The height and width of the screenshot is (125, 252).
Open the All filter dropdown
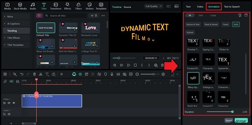pyautogui.click(x=94, y=15)
